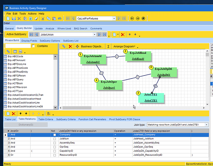Click the Dictionary(0) button
213x166 pixels.
pos(26,125)
